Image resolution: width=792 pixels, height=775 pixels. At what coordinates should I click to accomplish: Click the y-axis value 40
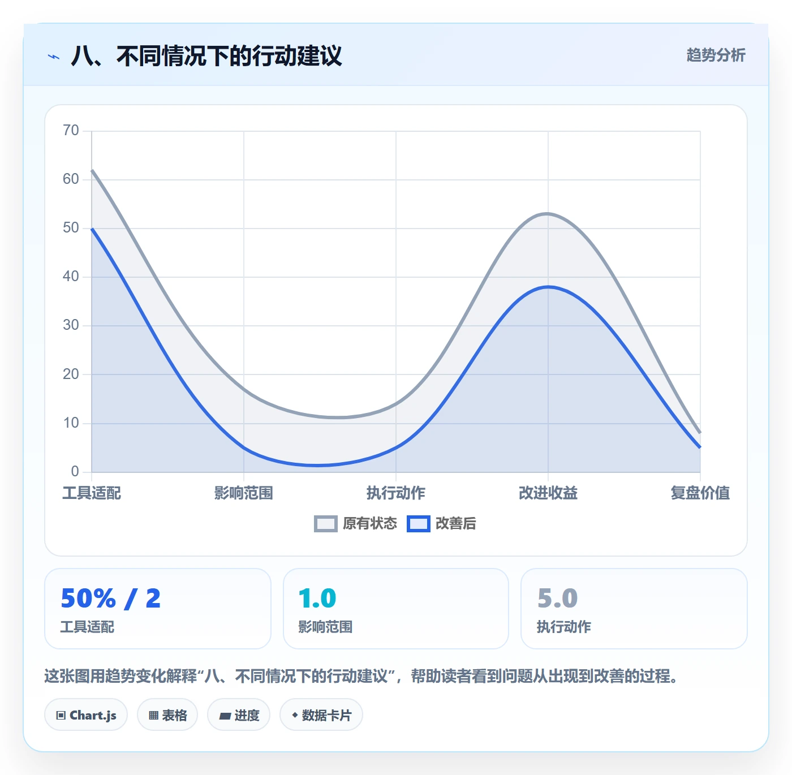coord(71,277)
